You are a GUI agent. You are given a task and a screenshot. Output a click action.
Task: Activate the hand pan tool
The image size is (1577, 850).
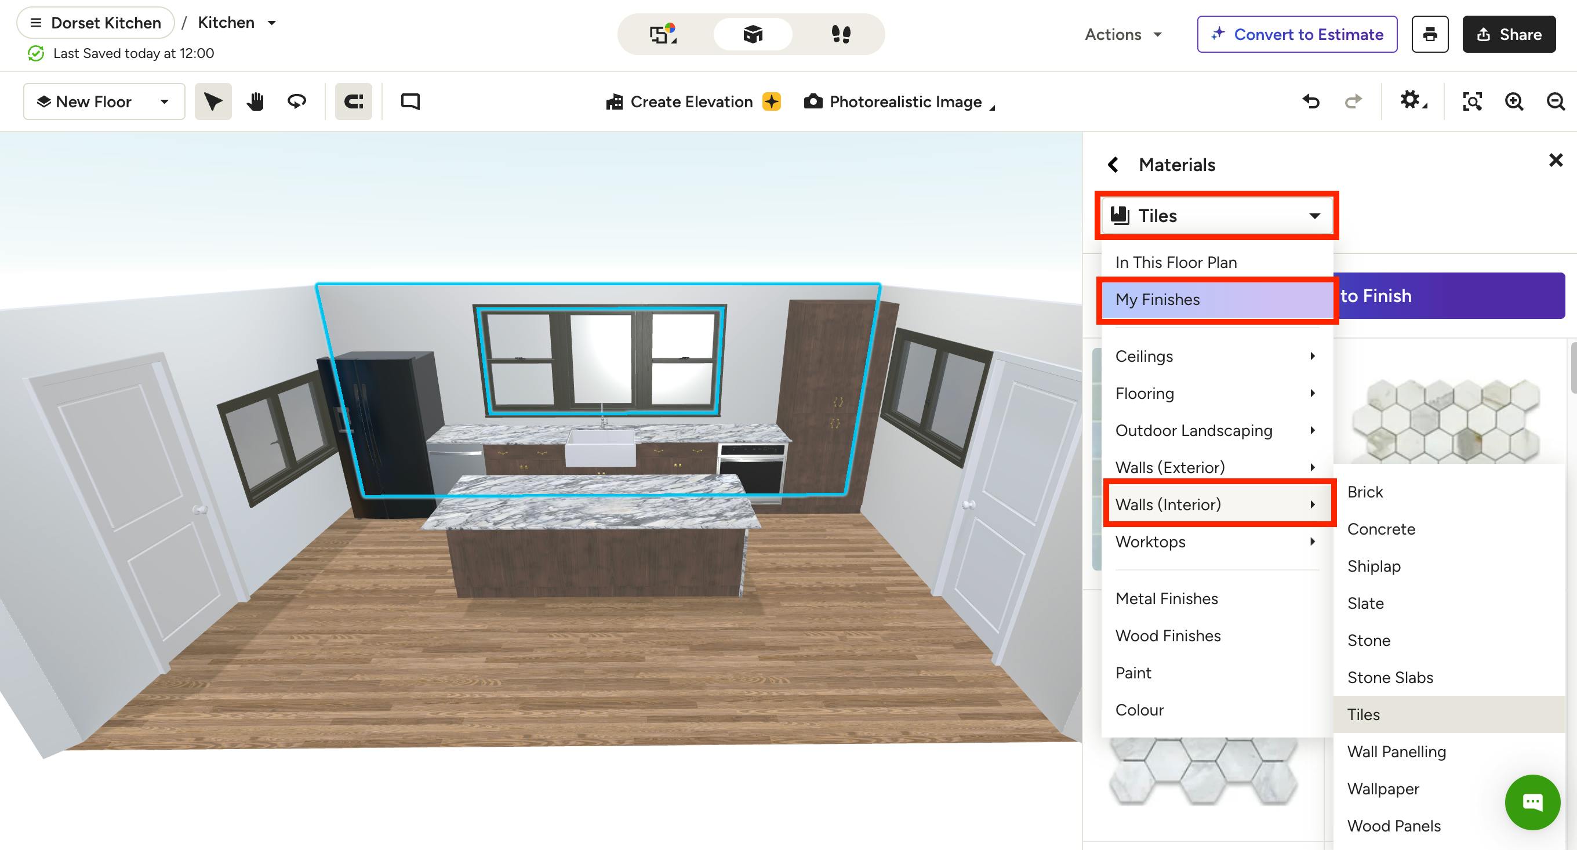point(255,101)
